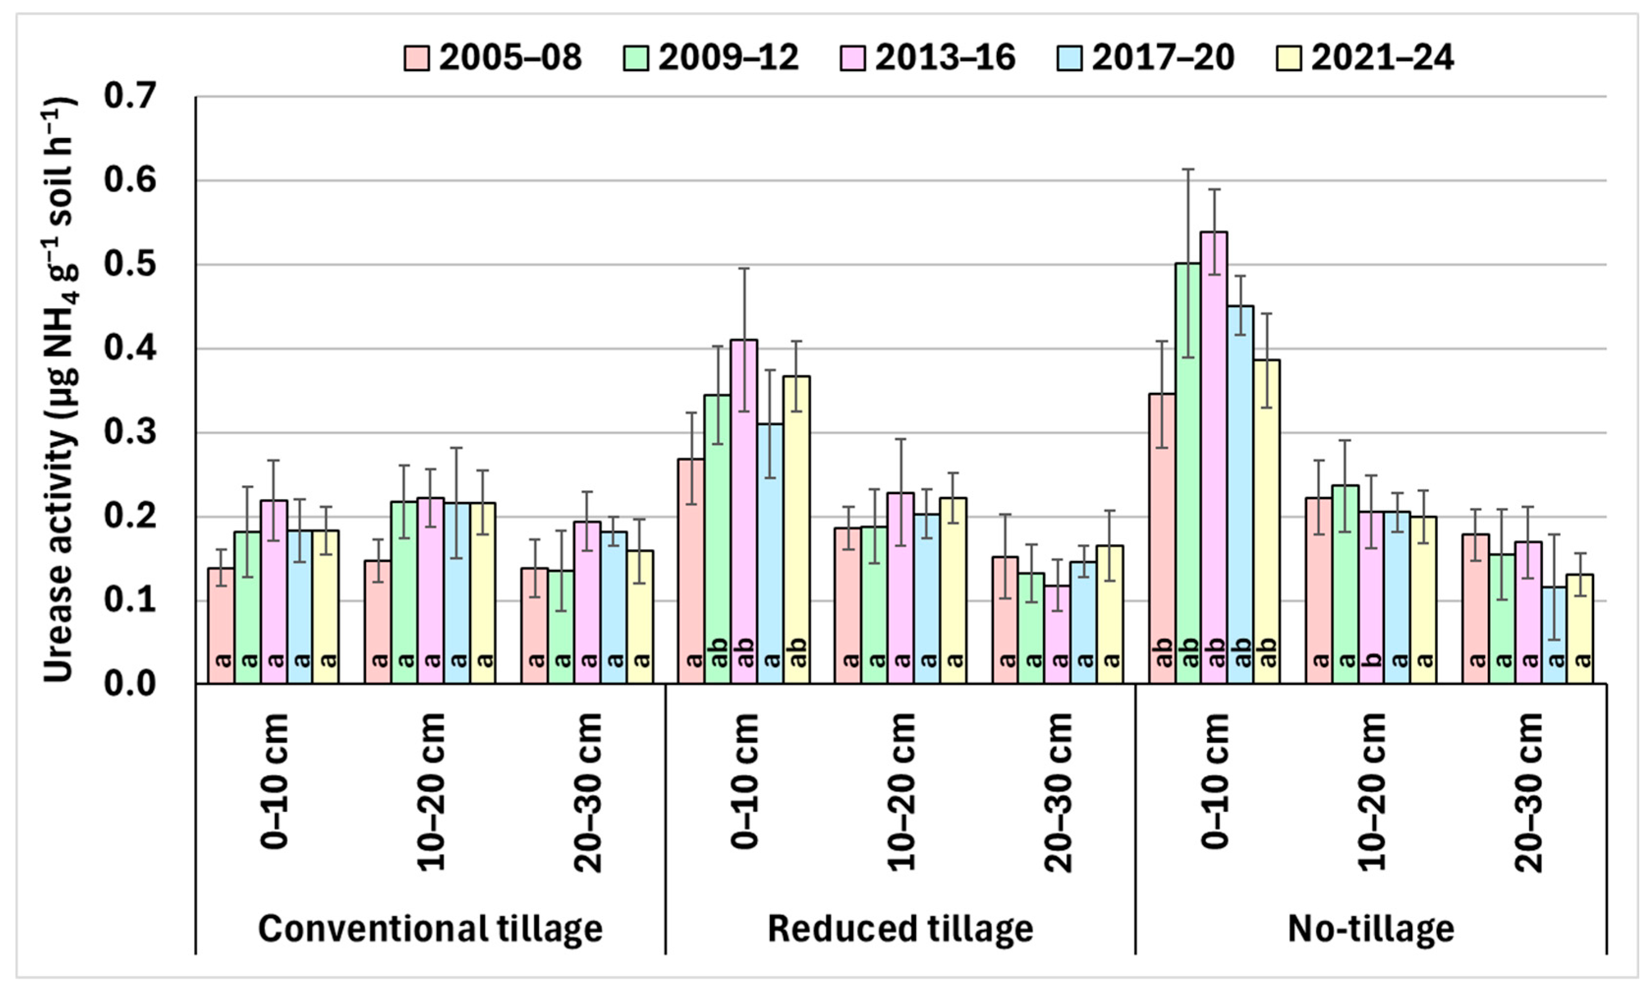Click '20–30 cm' label under No-tillage
This screenshot has width=1652, height=994.
(1529, 792)
